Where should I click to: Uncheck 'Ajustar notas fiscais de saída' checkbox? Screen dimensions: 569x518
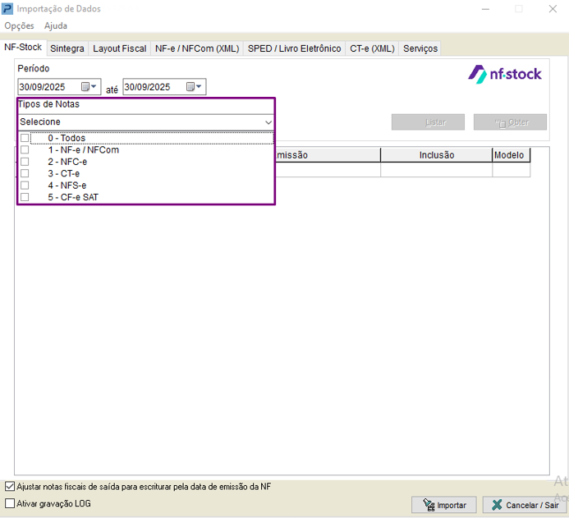point(10,487)
